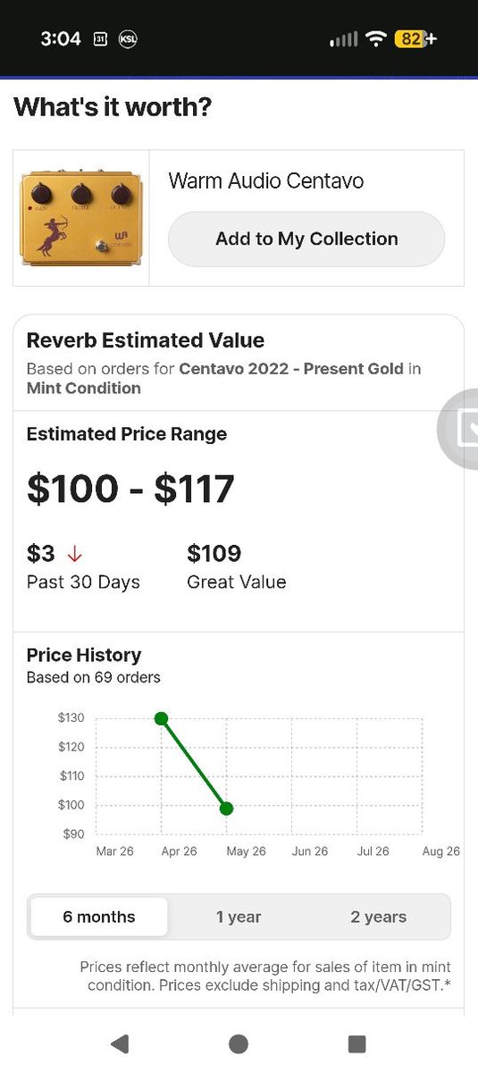Tap the $100 - $117 estimated price range
The width and height of the screenshot is (478, 1072).
(x=130, y=490)
